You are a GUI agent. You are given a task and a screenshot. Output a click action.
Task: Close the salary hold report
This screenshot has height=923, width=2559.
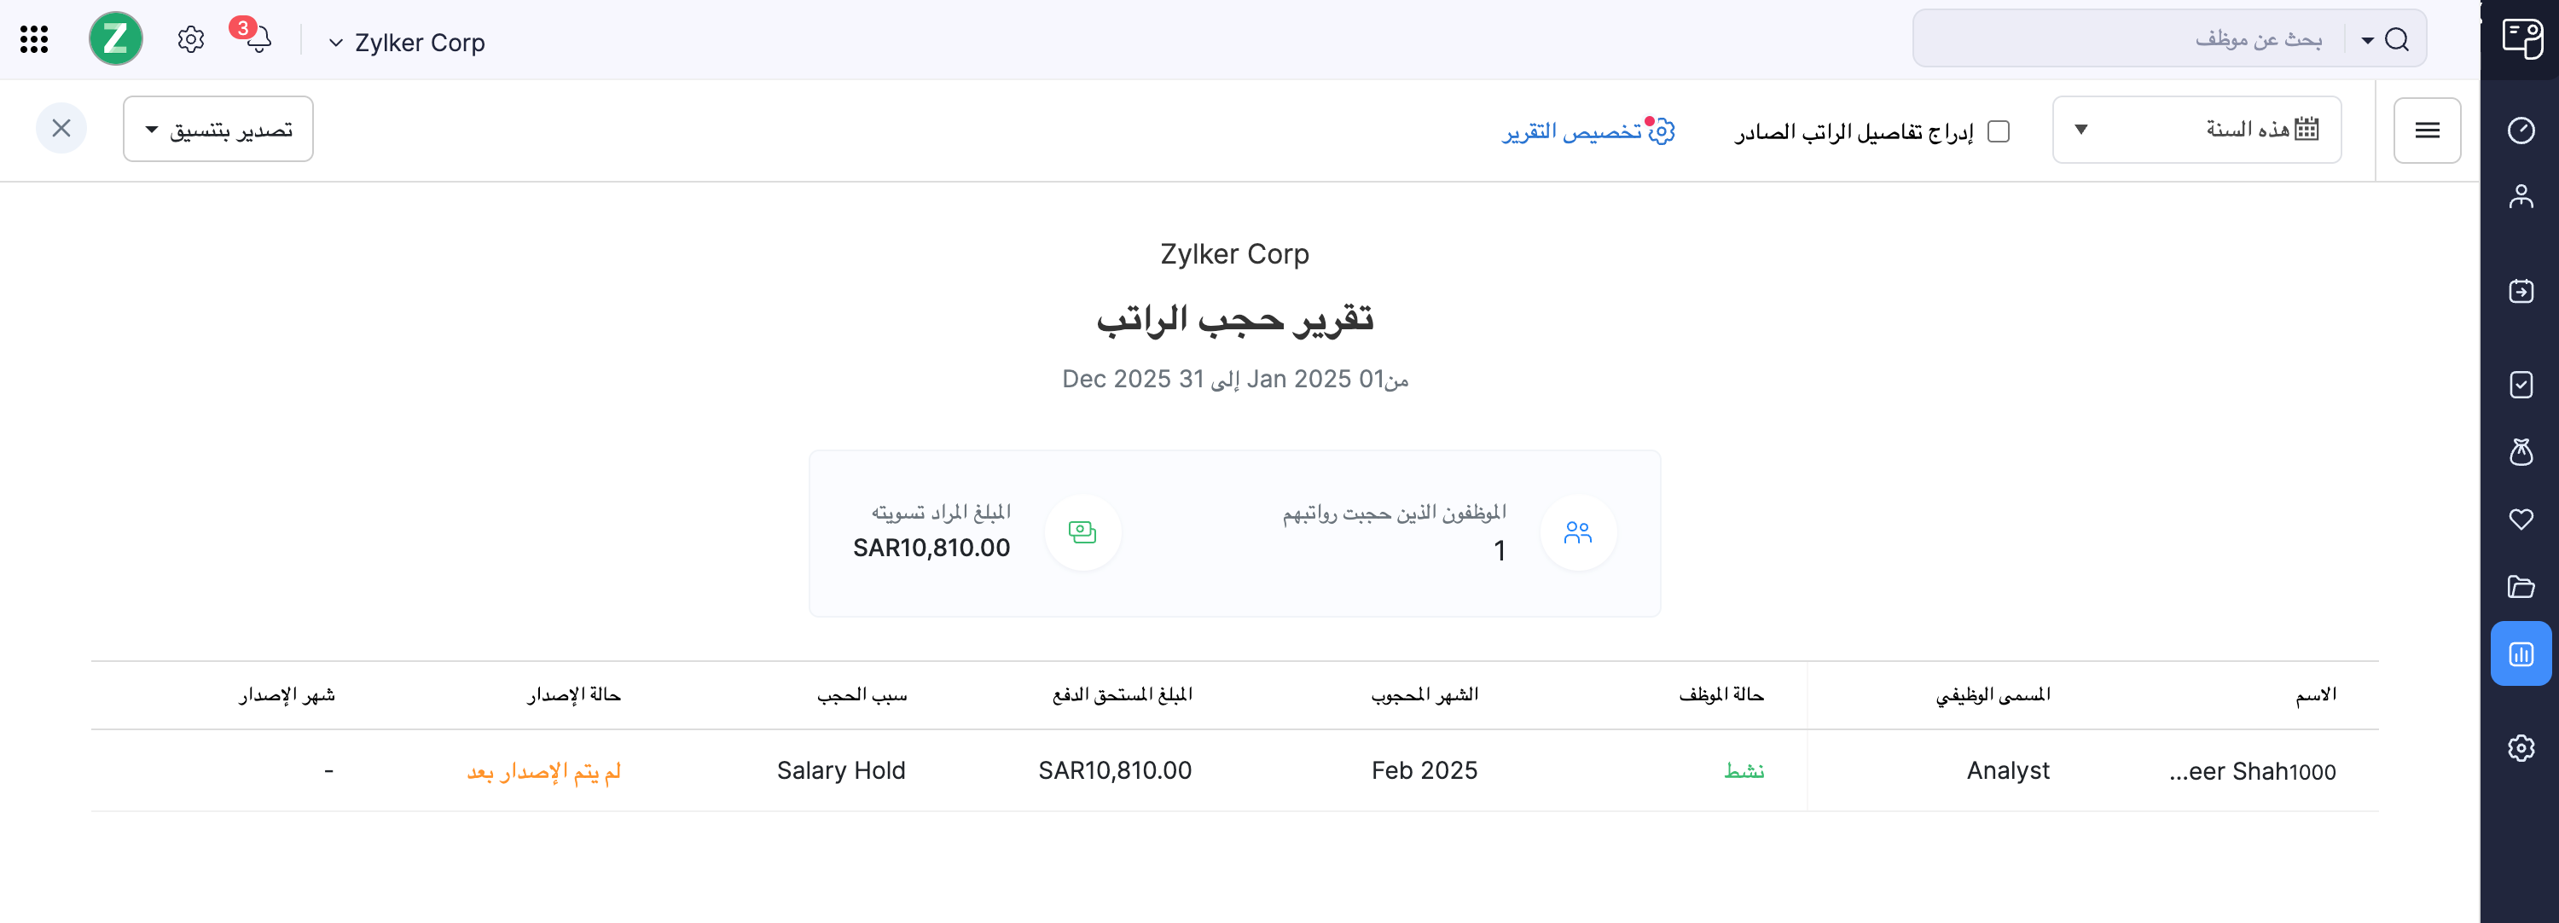(x=61, y=129)
